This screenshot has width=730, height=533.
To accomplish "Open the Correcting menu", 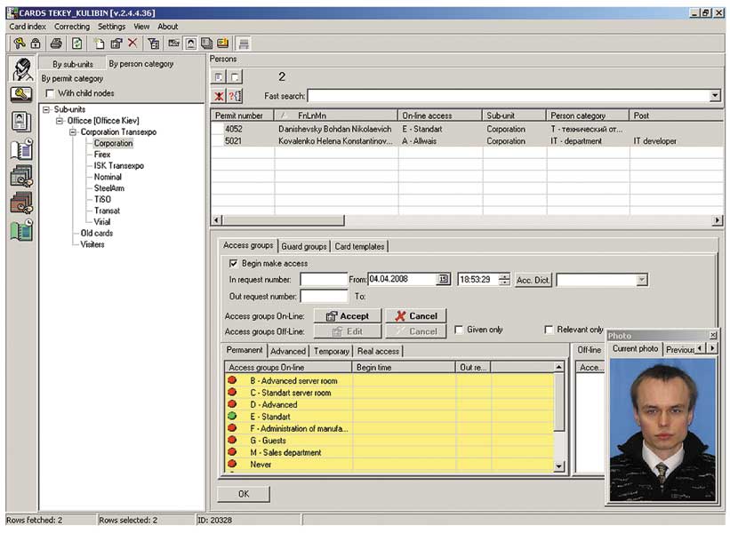I will pos(72,27).
